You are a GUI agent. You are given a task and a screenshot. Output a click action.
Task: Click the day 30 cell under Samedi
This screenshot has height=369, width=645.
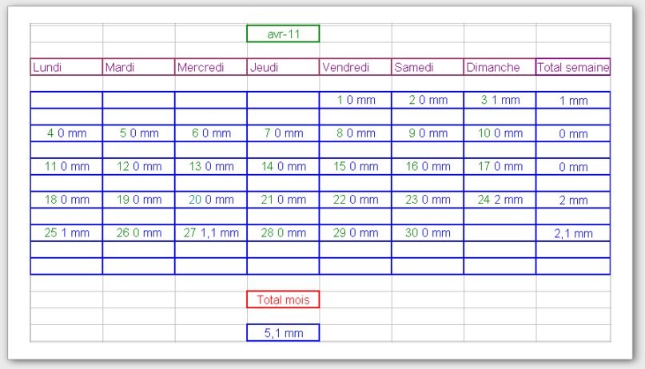427,233
